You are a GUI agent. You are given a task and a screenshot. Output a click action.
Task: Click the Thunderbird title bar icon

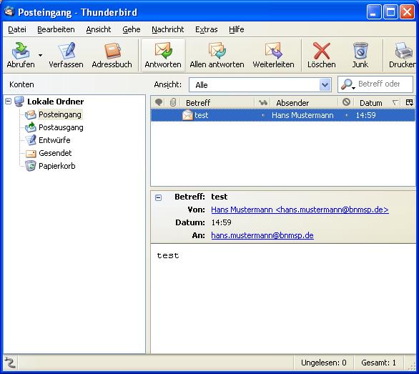pyautogui.click(x=9, y=11)
